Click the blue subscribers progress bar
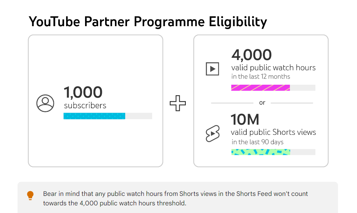Image resolution: width=357 pixels, height=213 pixels. click(x=94, y=116)
